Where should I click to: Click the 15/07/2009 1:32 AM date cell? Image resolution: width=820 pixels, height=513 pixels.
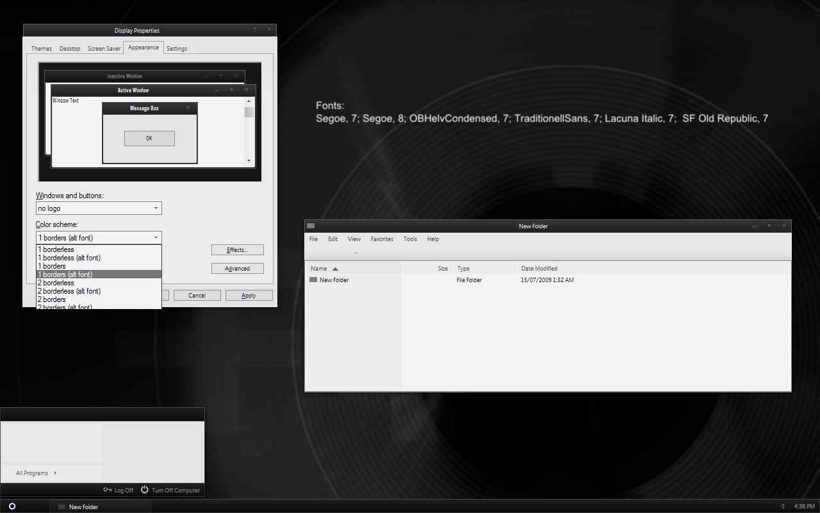click(547, 280)
